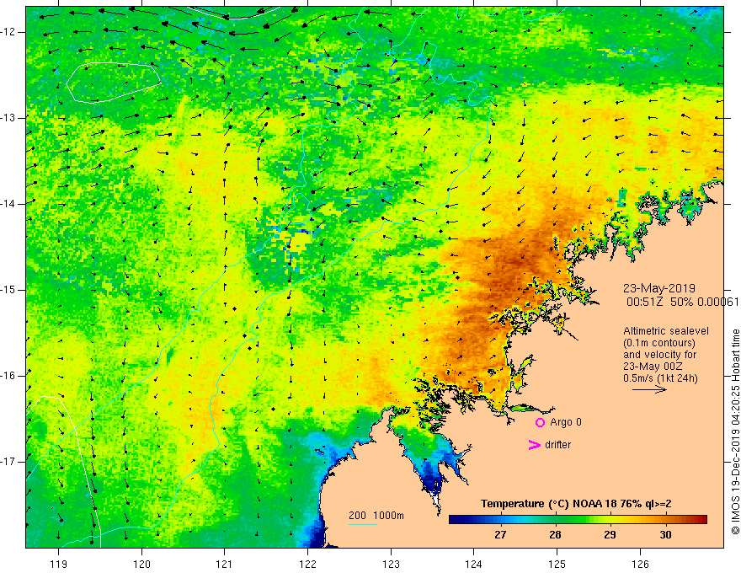Click latitude axis label -16
Screen dimensions: 741x573
point(8,376)
